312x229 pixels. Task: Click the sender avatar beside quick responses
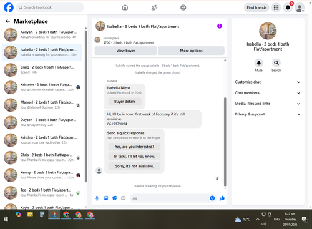[x=99, y=171]
